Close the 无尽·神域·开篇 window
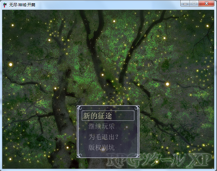The image size is (217, 171). 206,4
